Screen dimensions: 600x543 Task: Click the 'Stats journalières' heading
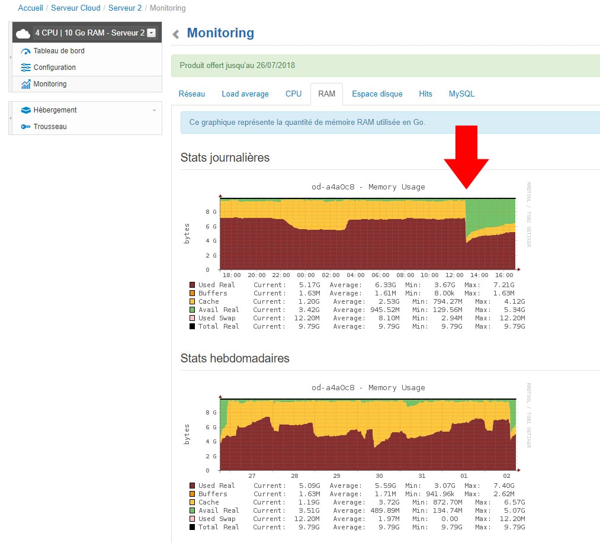click(x=225, y=158)
